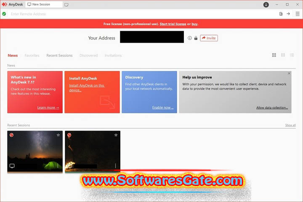Click the blocked status icon on the Milky Way session

click(12, 135)
